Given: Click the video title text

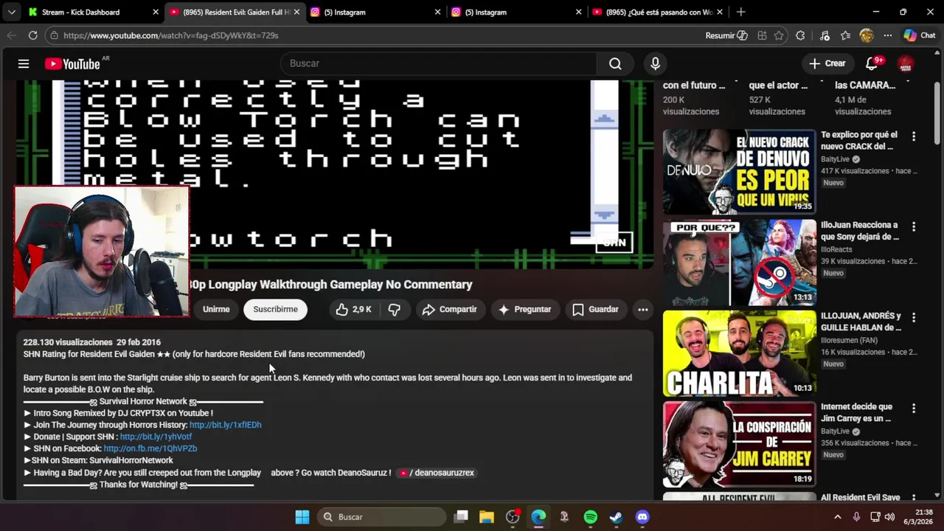Looking at the screenshot, I should click(330, 285).
